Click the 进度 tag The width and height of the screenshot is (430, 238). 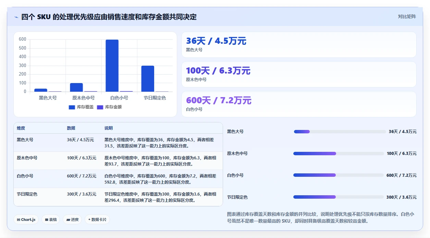pyautogui.click(x=72, y=220)
